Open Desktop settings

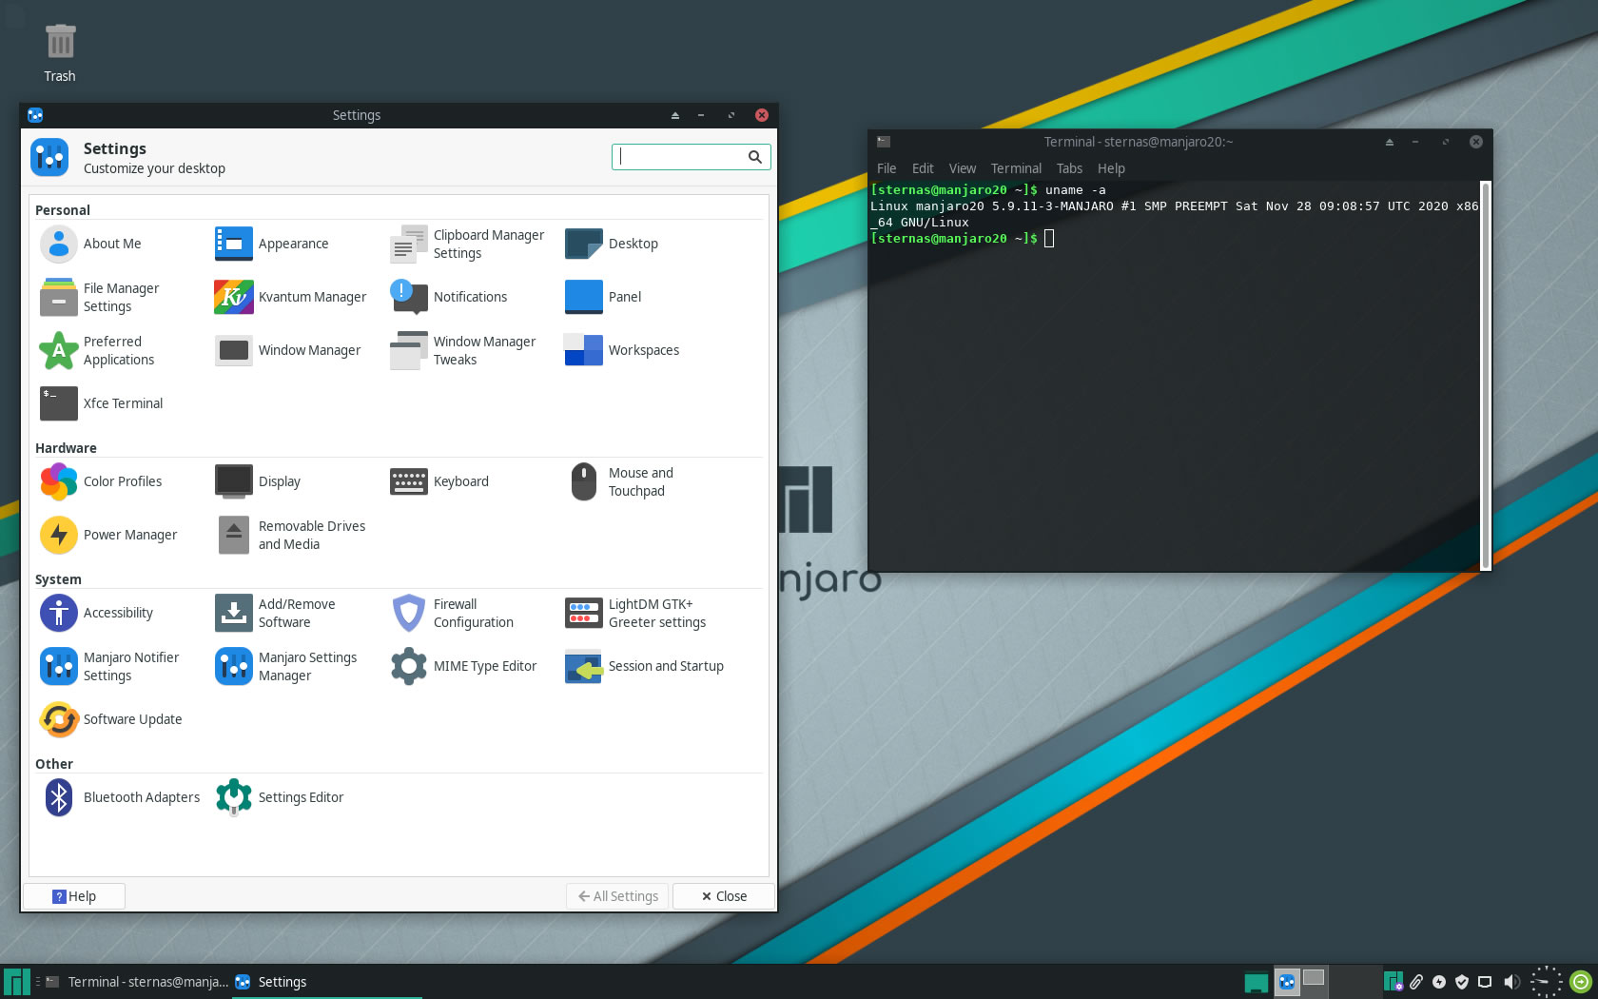[x=611, y=244]
